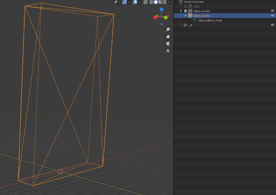Switch to wireframe shading

point(151,2)
